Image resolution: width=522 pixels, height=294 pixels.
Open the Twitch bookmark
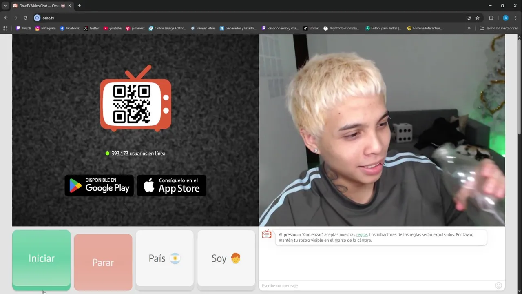[24, 28]
